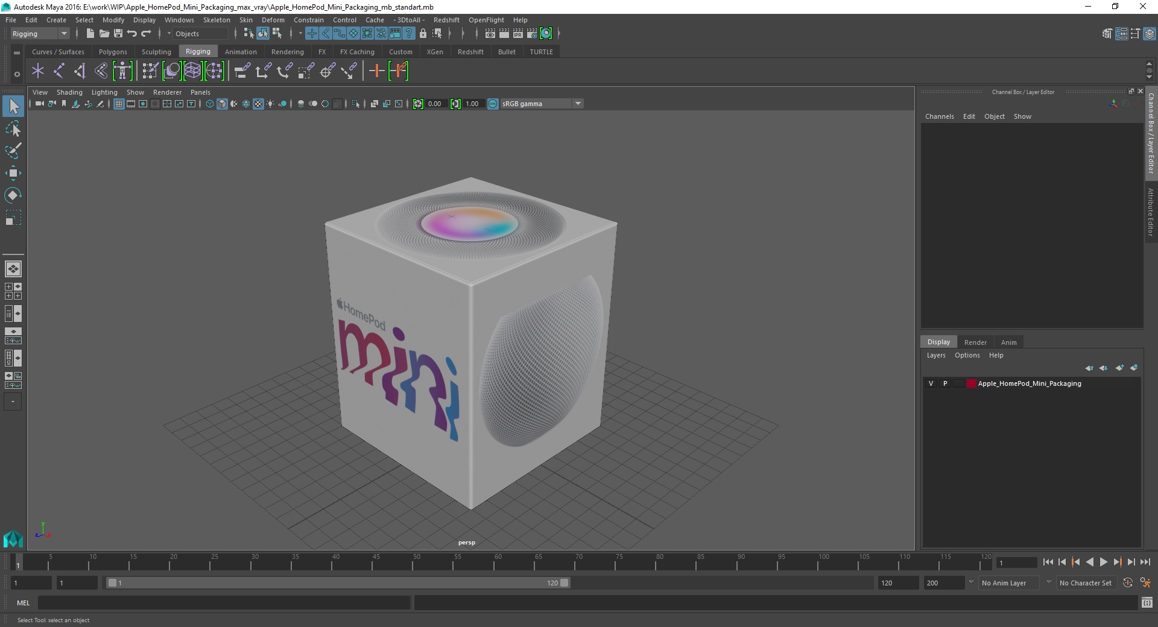Click Set Key icon on shelf
1158x627 pixels.
pyautogui.click(x=377, y=71)
